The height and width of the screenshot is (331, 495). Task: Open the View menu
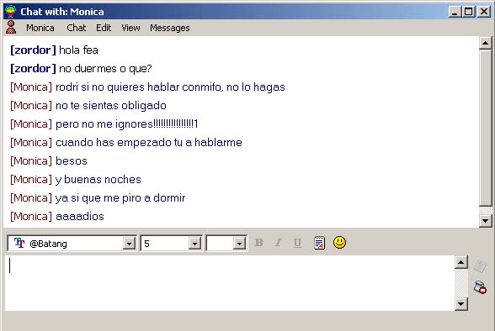[130, 28]
